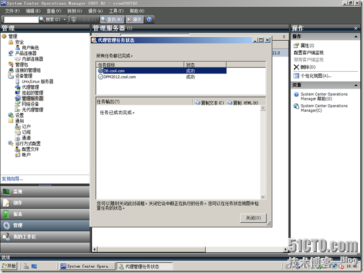Switch to the 监视 workspace
Viewport: 363px width, 273px height.
(x=45, y=191)
